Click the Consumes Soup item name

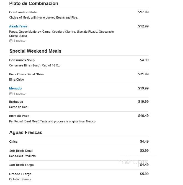pos(22,60)
